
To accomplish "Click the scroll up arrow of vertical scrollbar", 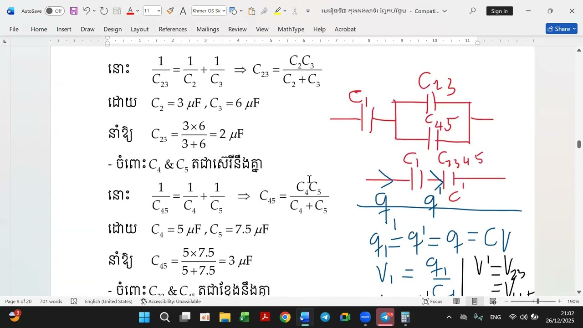I will 579,50.
